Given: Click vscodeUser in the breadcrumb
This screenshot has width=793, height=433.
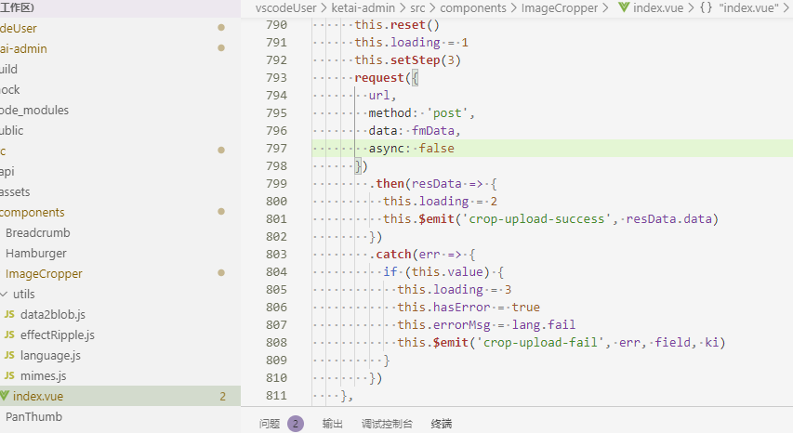Looking at the screenshot, I should point(285,7).
